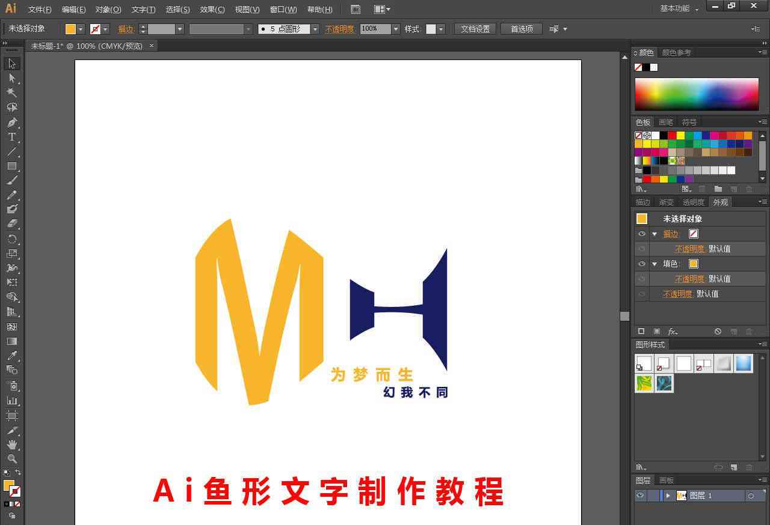Select the Column Graph tool
The width and height of the screenshot is (770, 525).
(11, 400)
